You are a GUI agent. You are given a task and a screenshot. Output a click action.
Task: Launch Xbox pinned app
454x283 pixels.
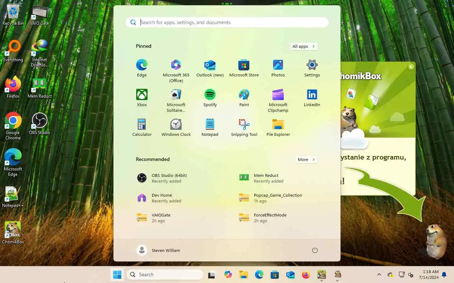click(x=142, y=98)
